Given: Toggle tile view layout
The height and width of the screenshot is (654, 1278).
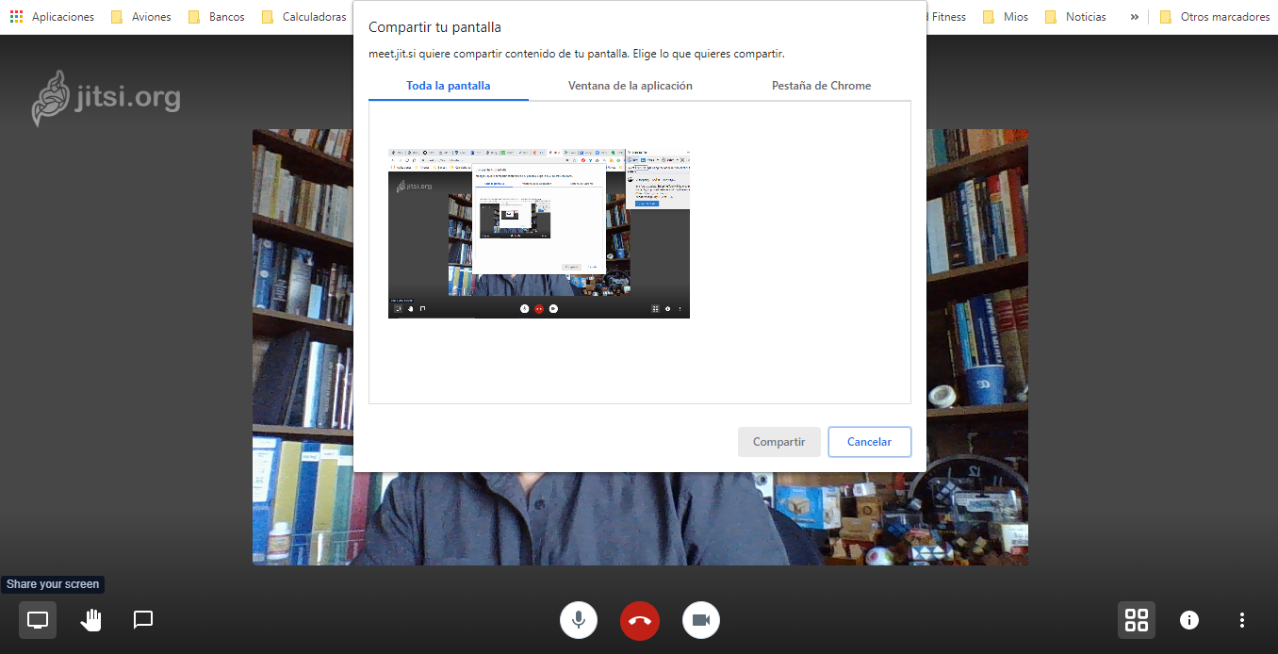Looking at the screenshot, I should tap(1137, 620).
